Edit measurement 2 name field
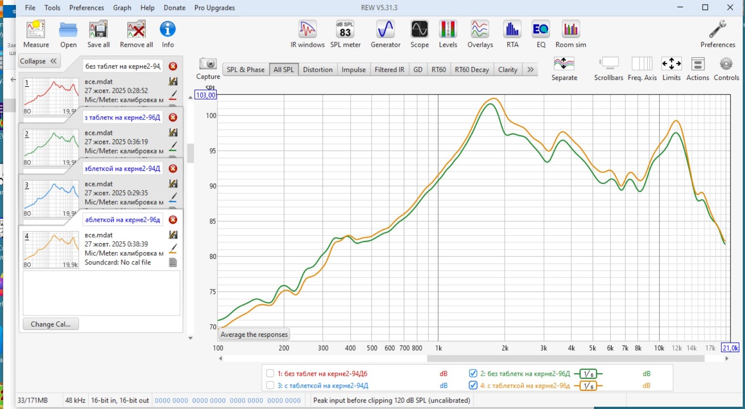 123,117
